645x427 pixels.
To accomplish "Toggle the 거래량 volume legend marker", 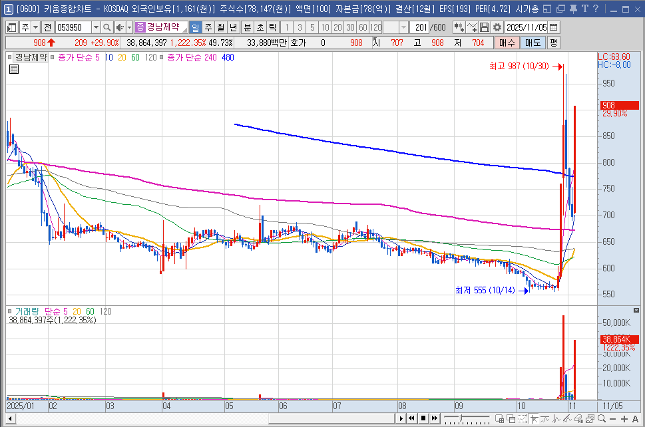I will (x=9, y=311).
